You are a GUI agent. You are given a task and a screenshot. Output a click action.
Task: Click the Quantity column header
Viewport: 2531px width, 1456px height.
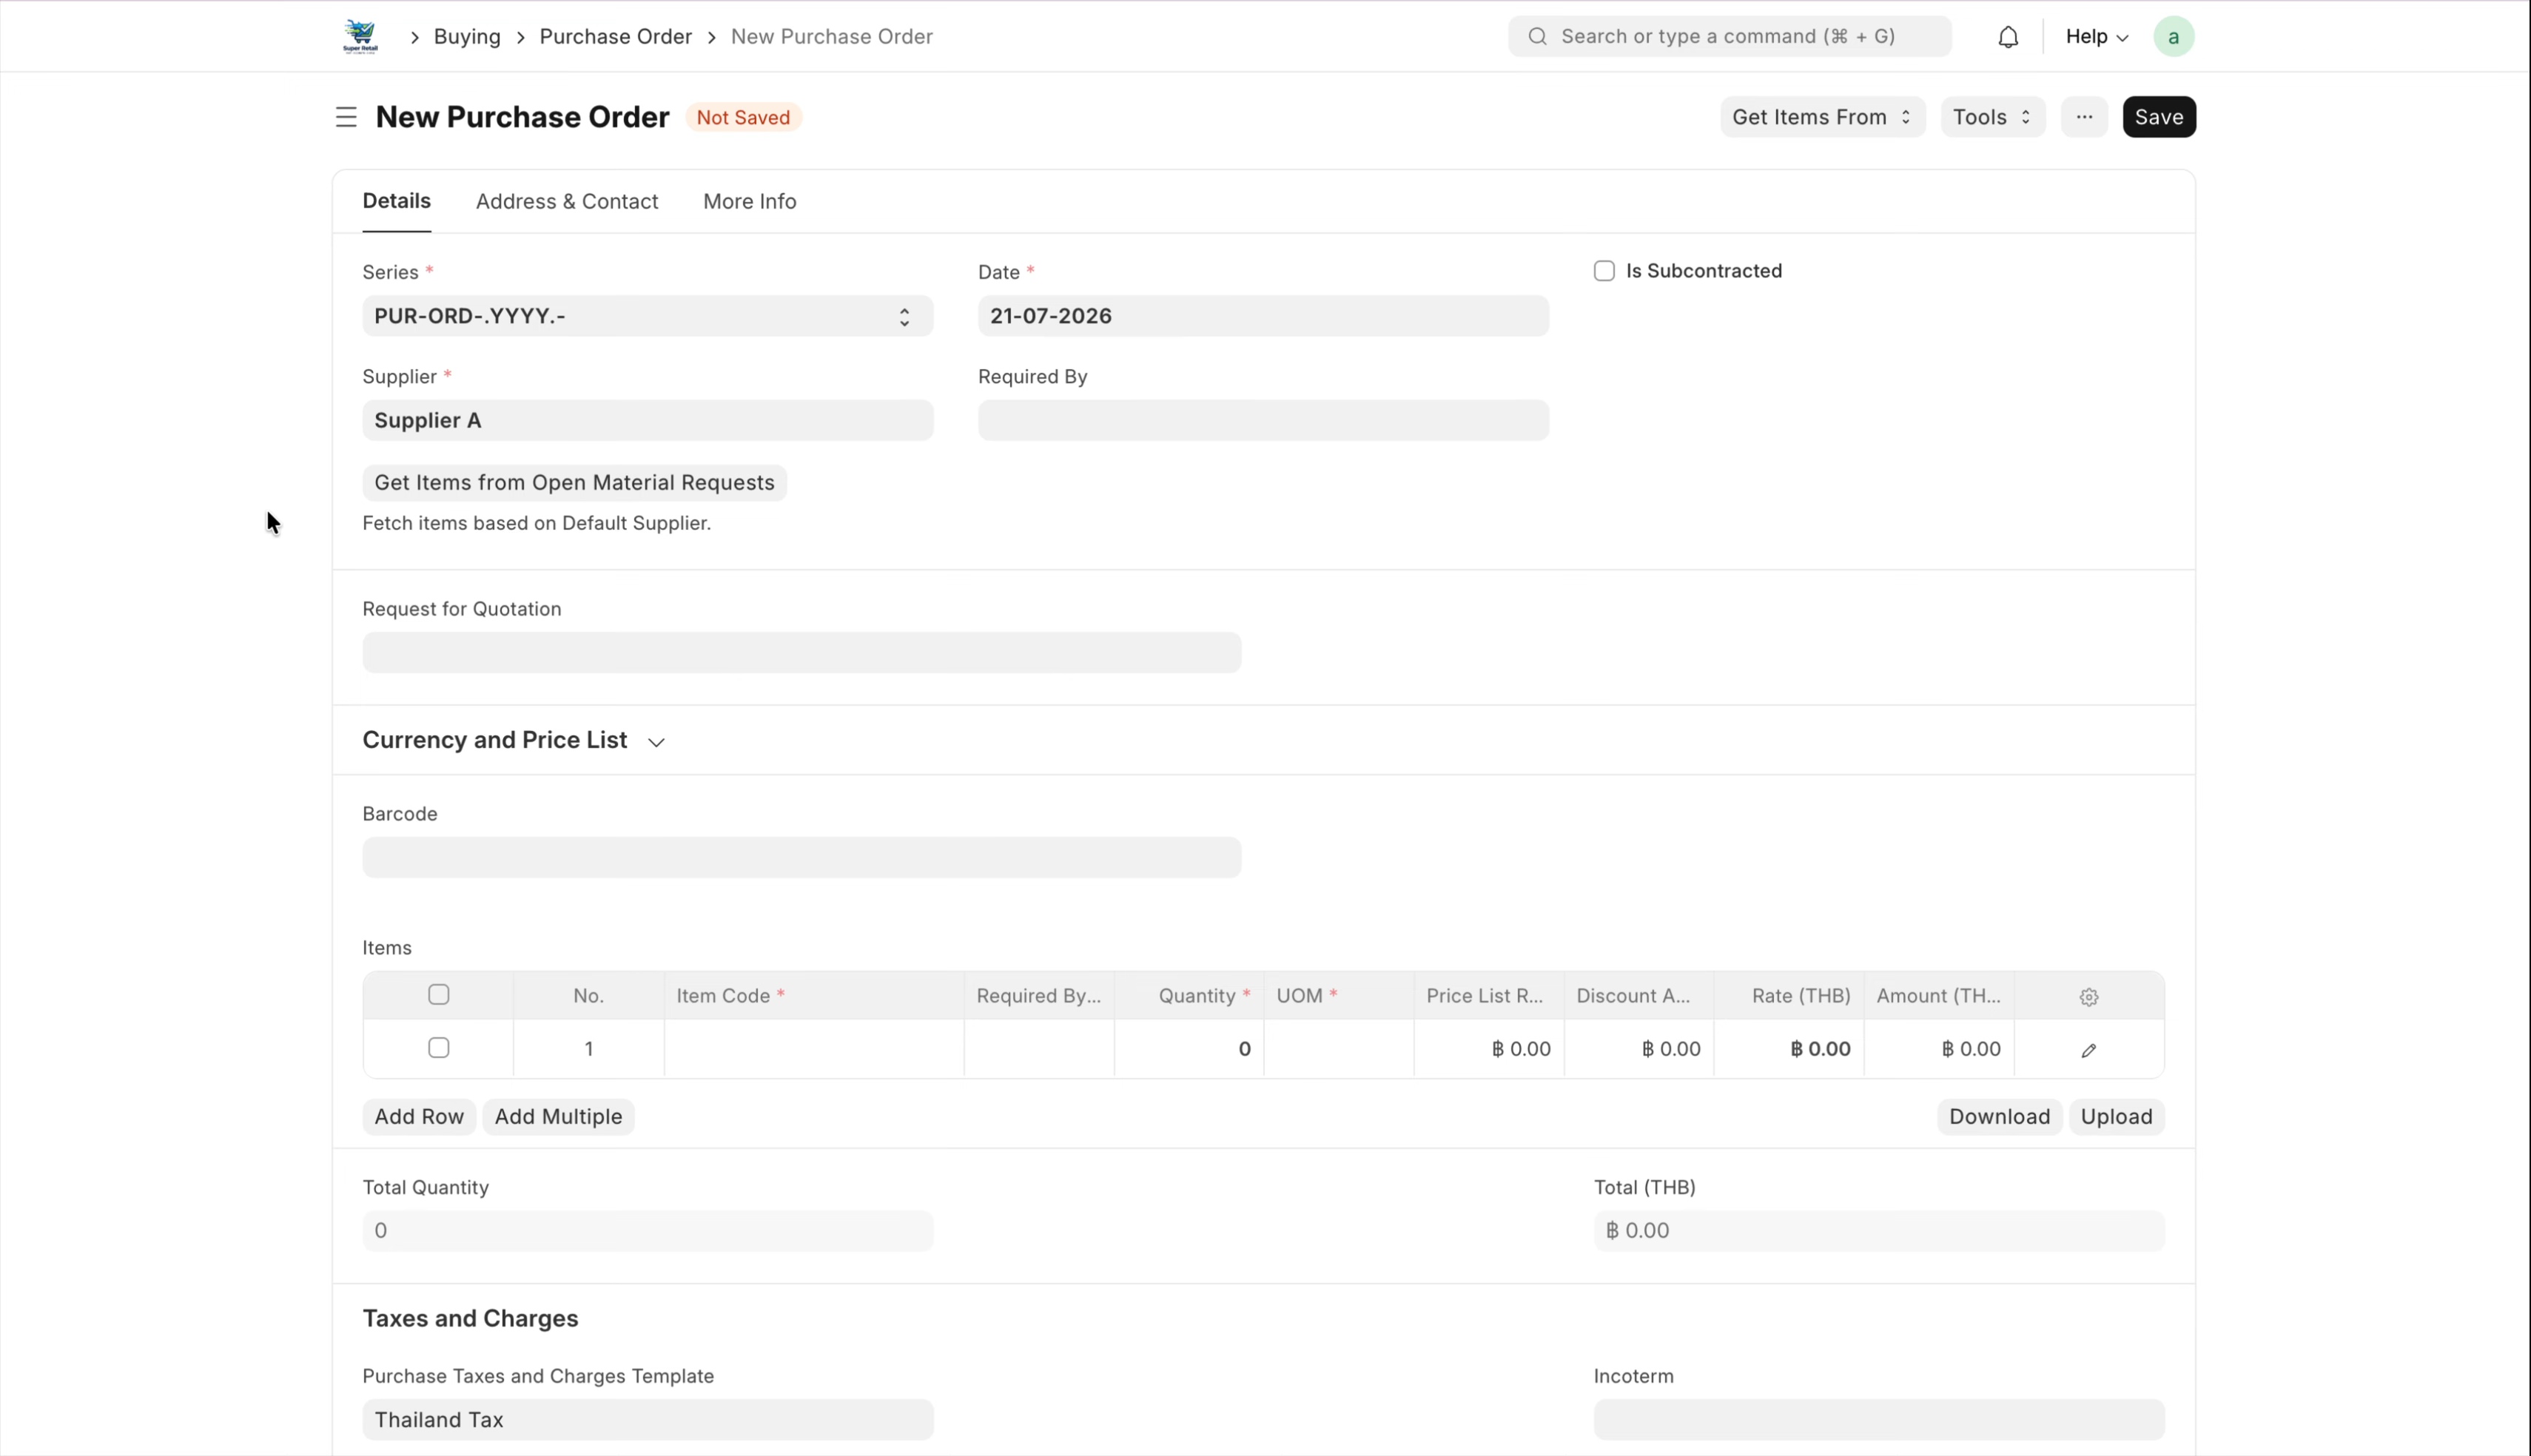pyautogui.click(x=1188, y=996)
